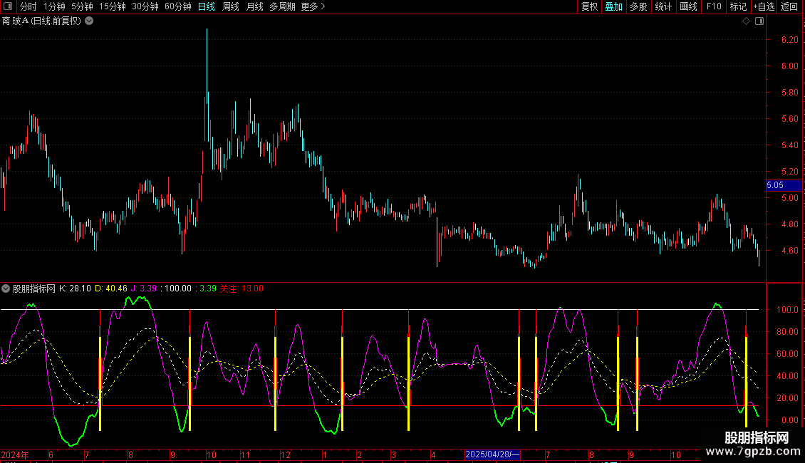The height and width of the screenshot is (463, 805).
Task: Select the 5分钟 period
Action: coord(82,6)
